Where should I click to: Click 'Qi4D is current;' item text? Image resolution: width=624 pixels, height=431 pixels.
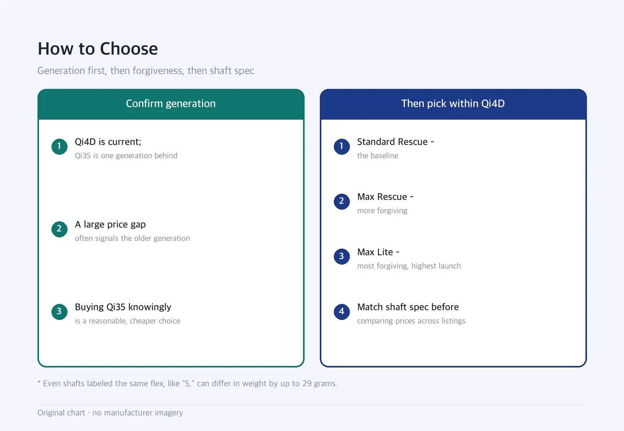click(x=108, y=142)
